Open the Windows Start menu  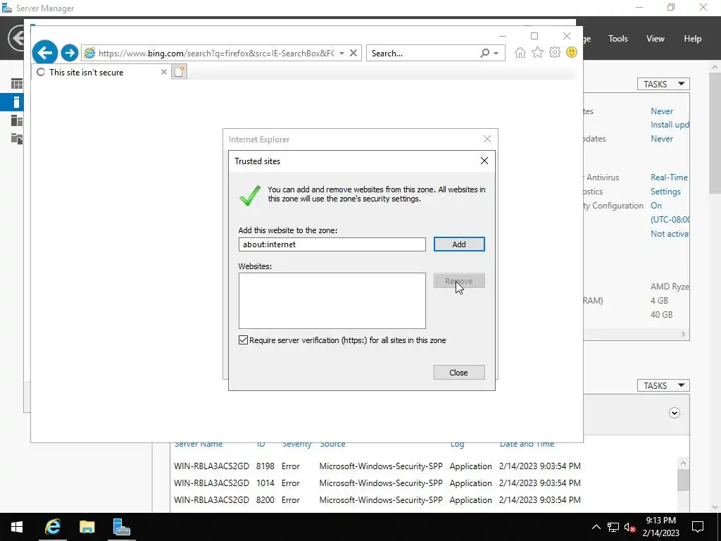pos(17,527)
